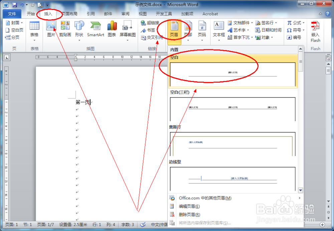Click the 页眉 header button
The width and height of the screenshot is (334, 231).
[x=174, y=31]
